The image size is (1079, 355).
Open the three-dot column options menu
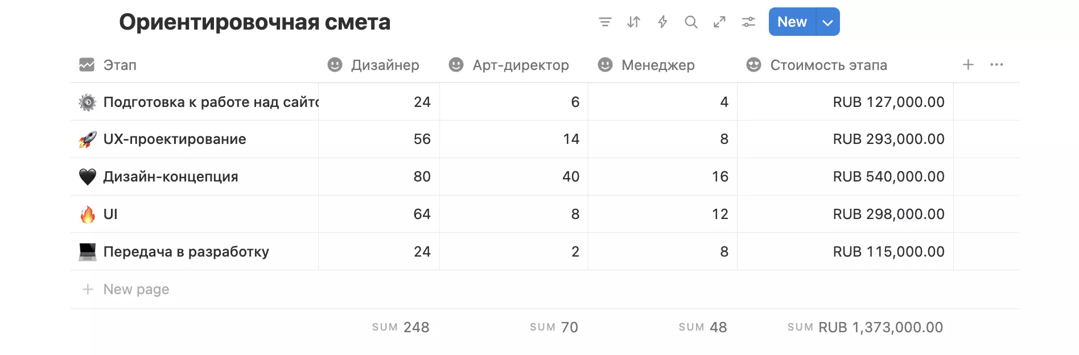coord(996,65)
